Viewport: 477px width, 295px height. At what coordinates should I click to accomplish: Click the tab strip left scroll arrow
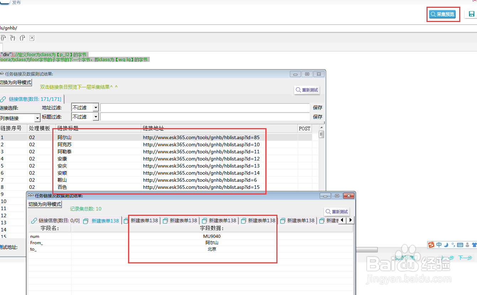pyautogui.click(x=342, y=220)
